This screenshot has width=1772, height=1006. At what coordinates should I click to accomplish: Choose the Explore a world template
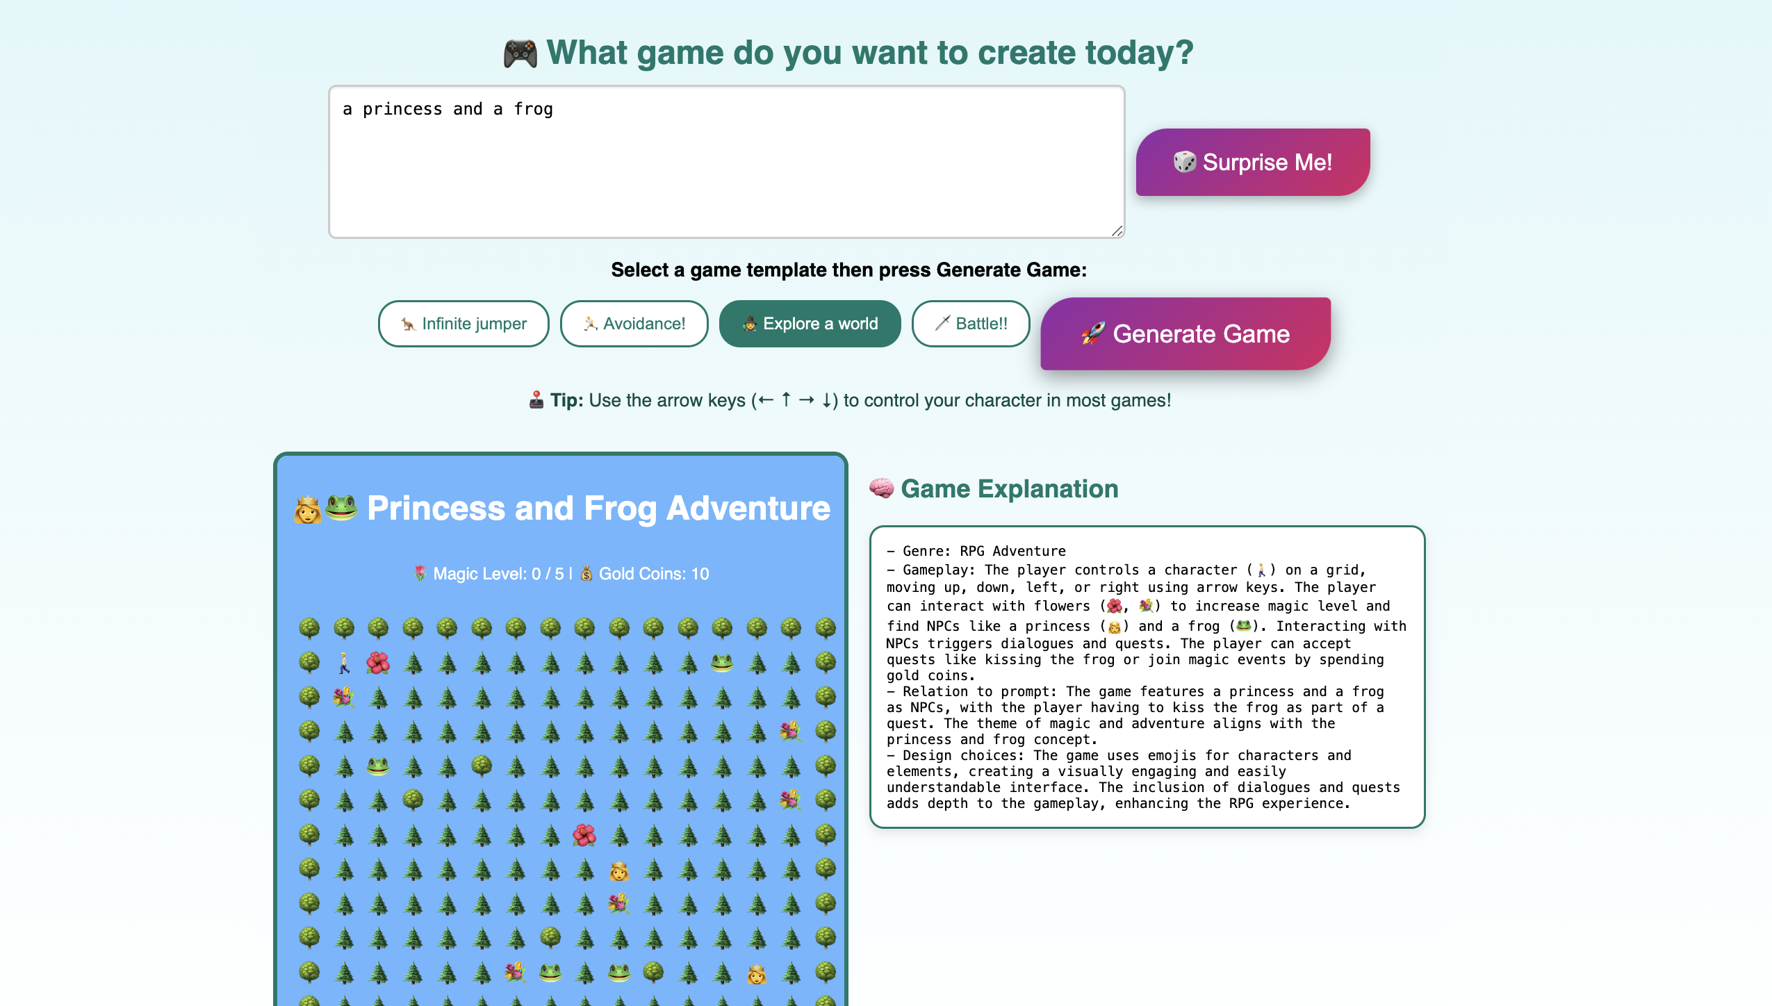[x=810, y=324]
